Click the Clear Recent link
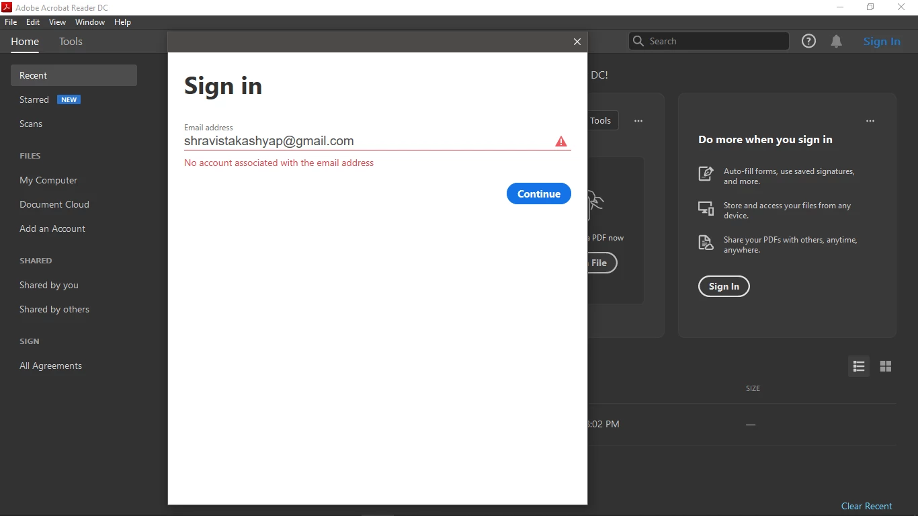Viewport: 918px width, 516px height. coord(867,506)
